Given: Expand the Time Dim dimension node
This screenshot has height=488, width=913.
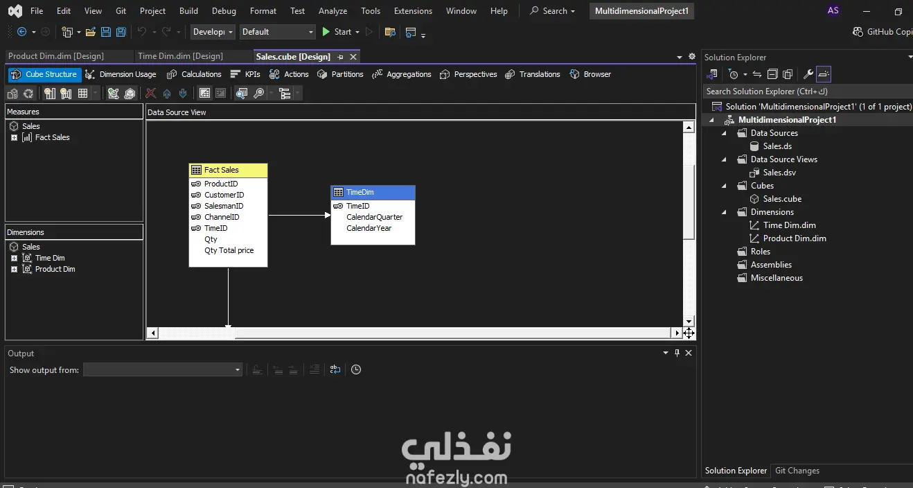Looking at the screenshot, I should [14, 258].
